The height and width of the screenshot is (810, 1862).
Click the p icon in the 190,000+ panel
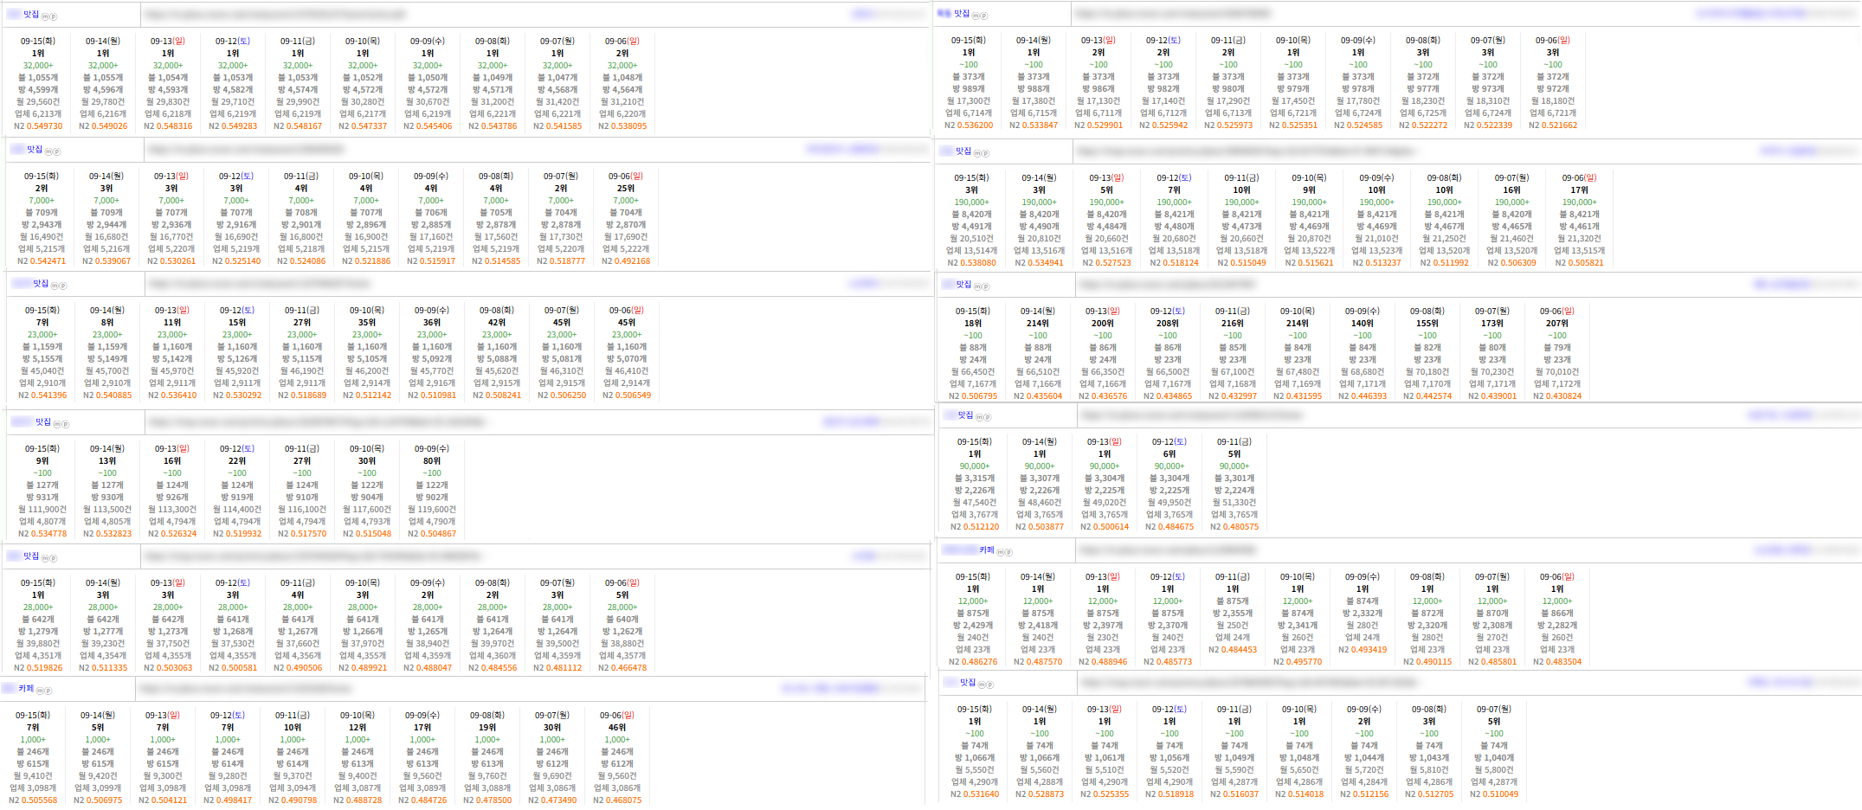coord(986,153)
